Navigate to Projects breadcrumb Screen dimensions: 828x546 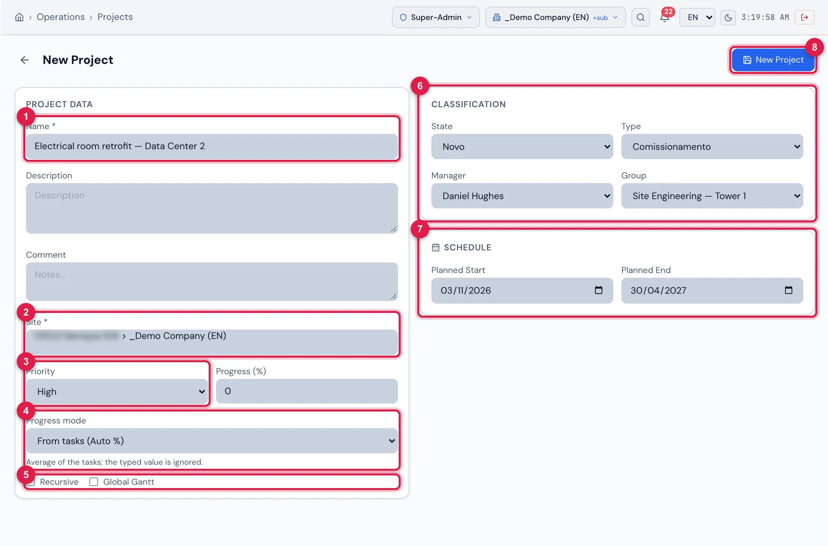[115, 17]
